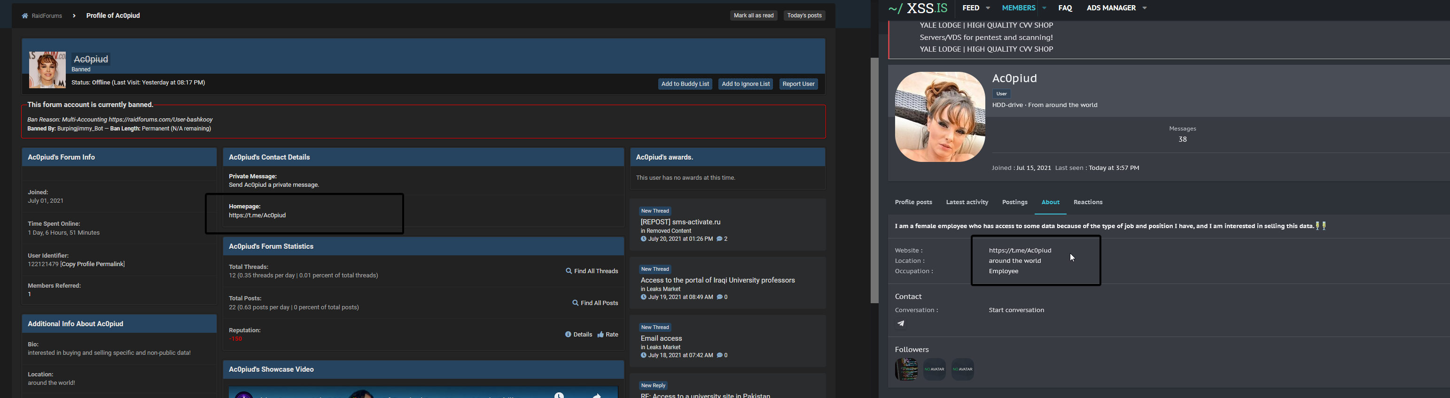Select the About tab

[x=1050, y=202]
